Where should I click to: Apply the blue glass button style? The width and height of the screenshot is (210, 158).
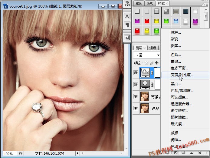tap(176, 21)
